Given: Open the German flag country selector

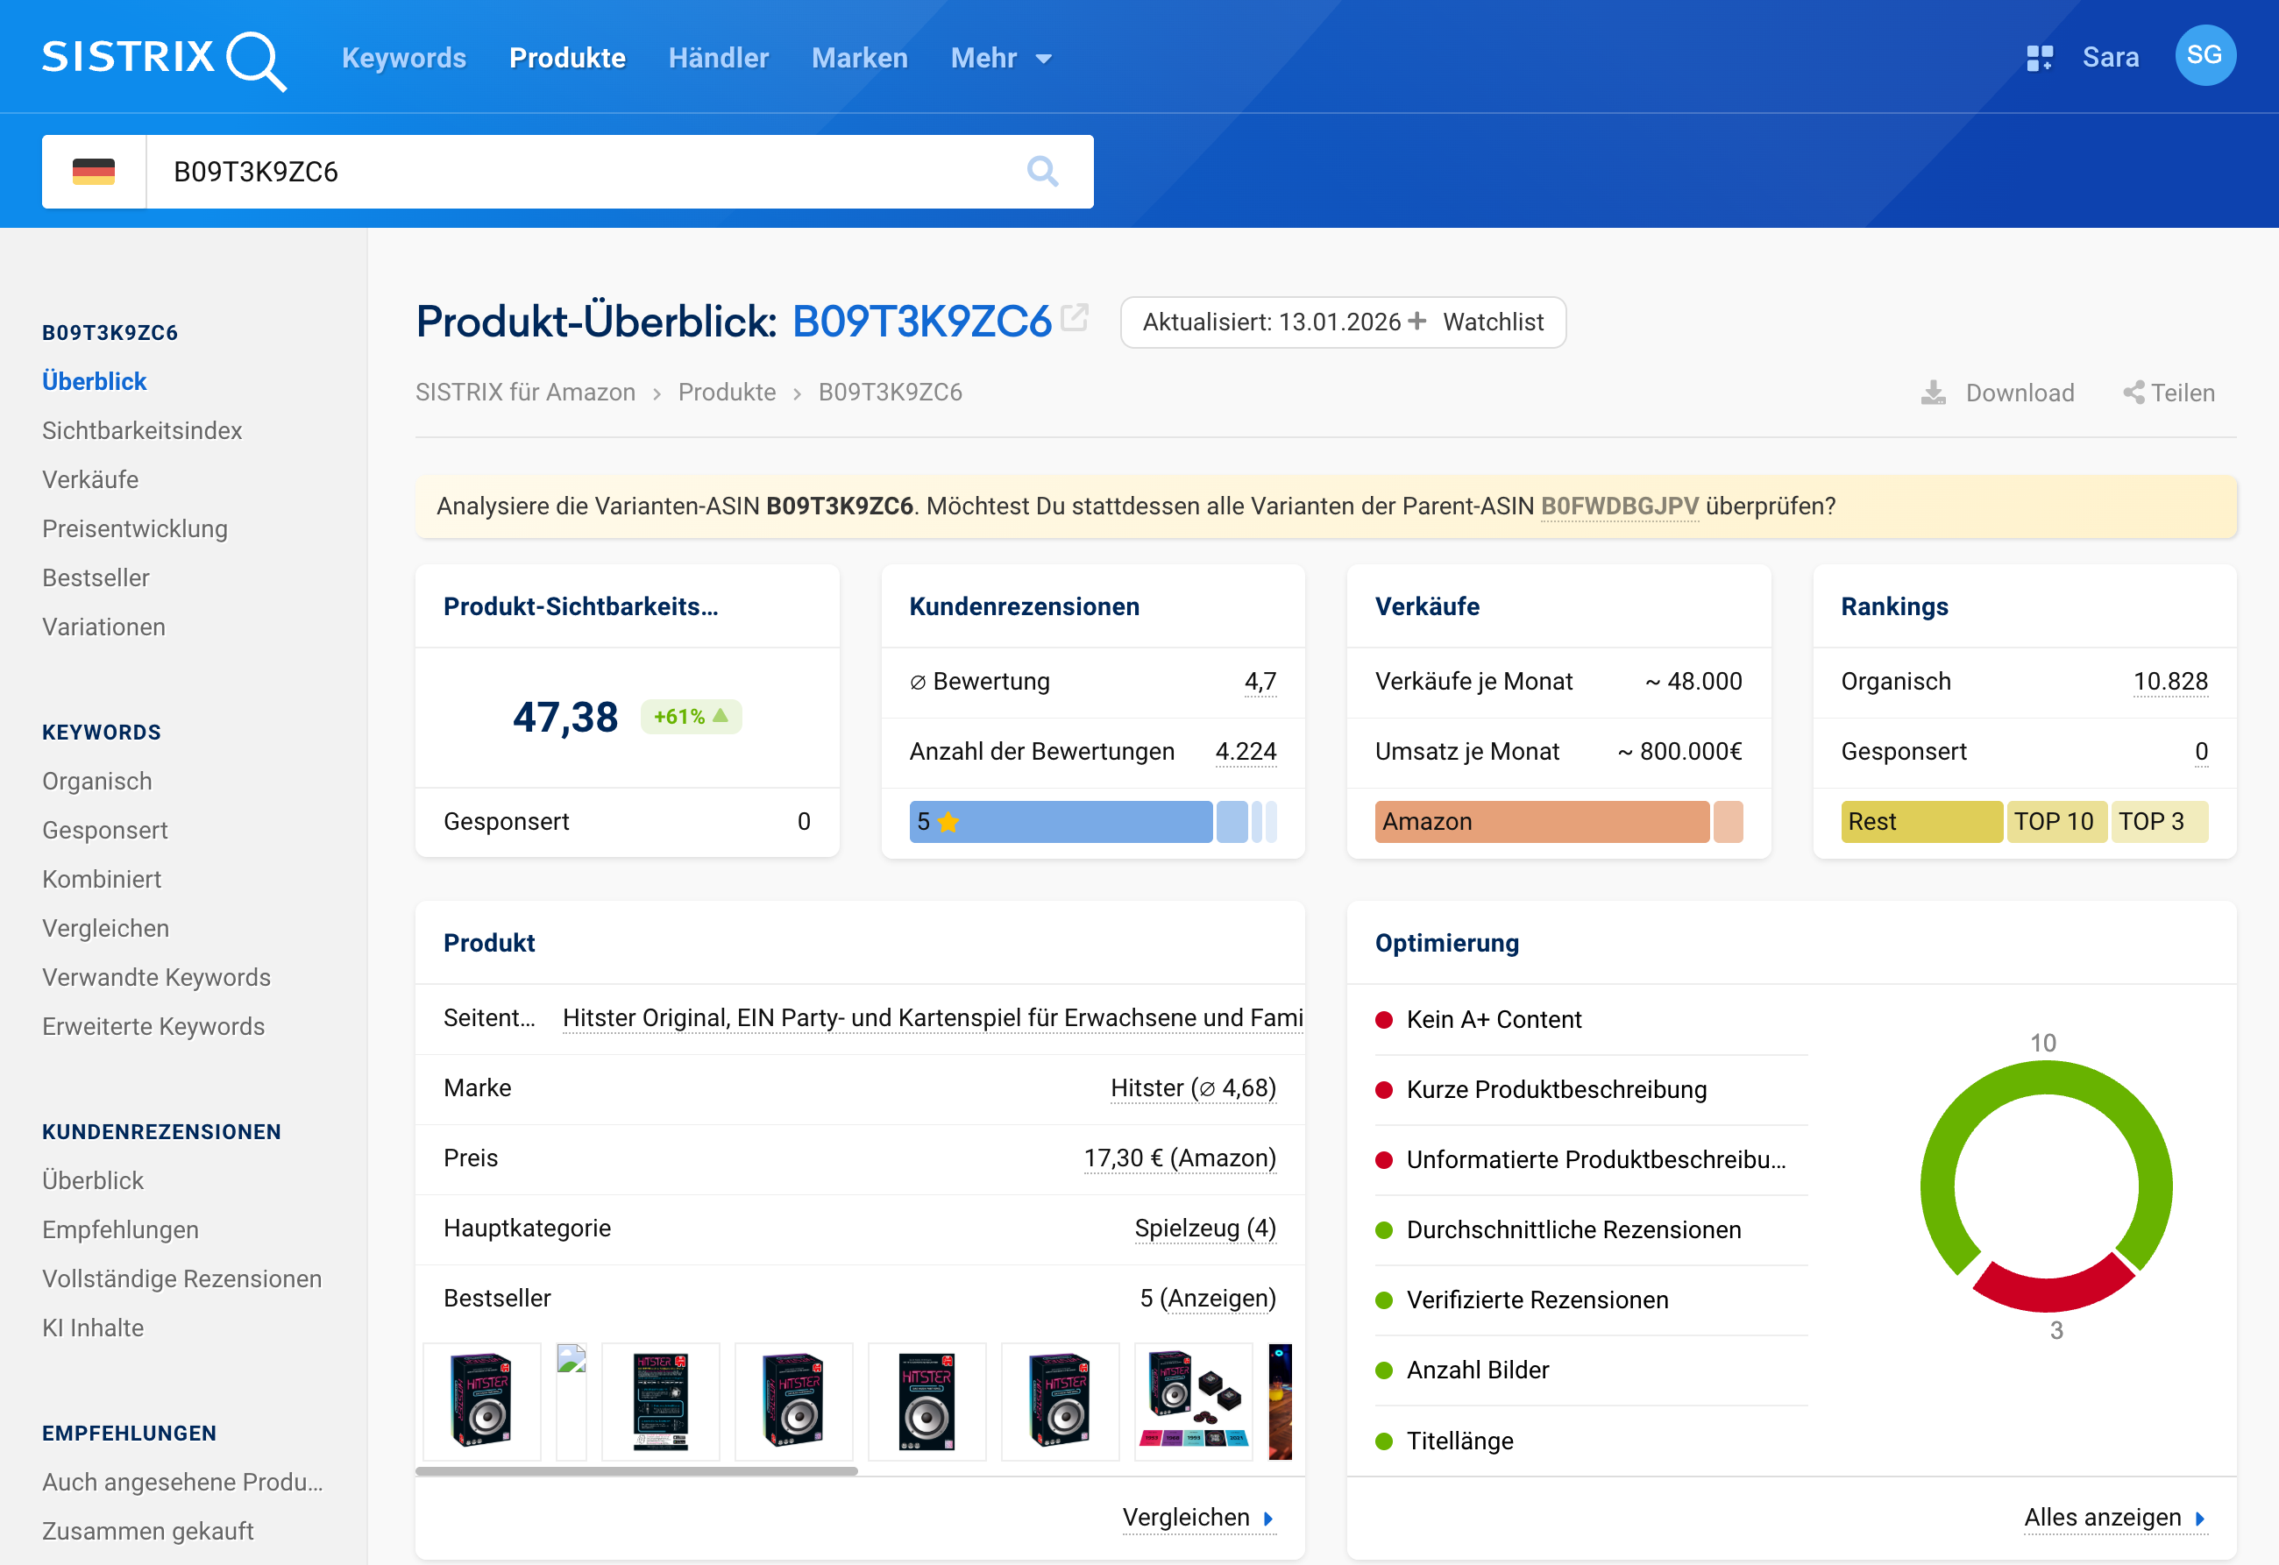Looking at the screenshot, I should [x=93, y=172].
